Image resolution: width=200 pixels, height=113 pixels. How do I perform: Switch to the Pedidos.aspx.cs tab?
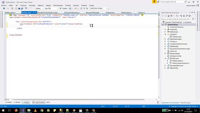(x=10, y=13)
